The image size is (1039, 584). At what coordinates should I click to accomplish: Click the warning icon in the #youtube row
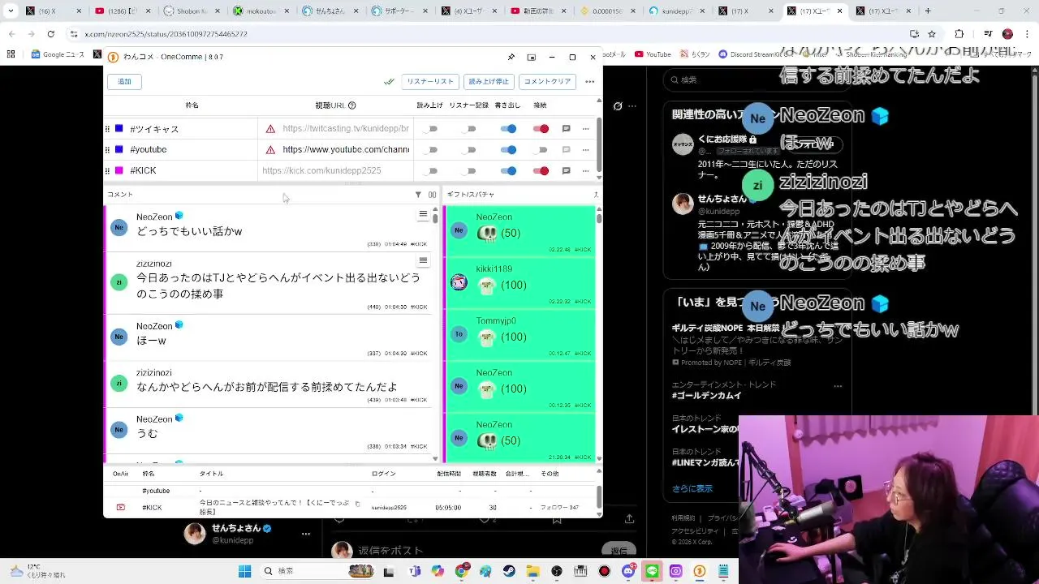270,149
